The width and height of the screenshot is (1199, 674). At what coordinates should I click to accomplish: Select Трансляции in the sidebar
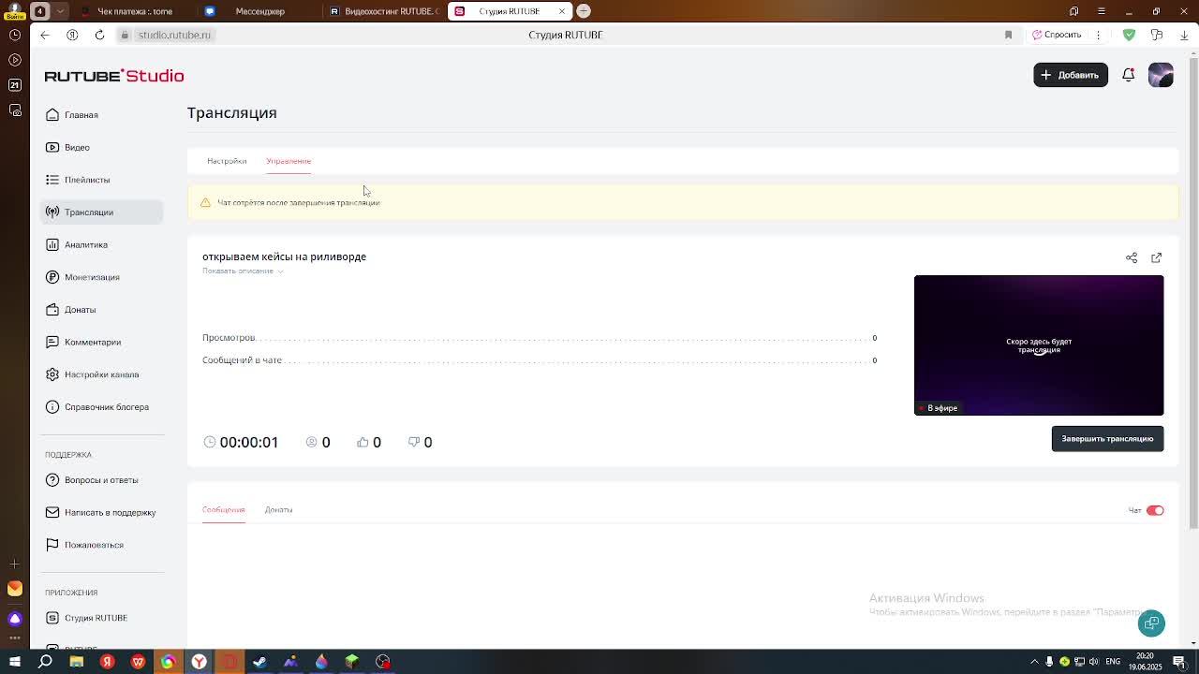(x=102, y=212)
